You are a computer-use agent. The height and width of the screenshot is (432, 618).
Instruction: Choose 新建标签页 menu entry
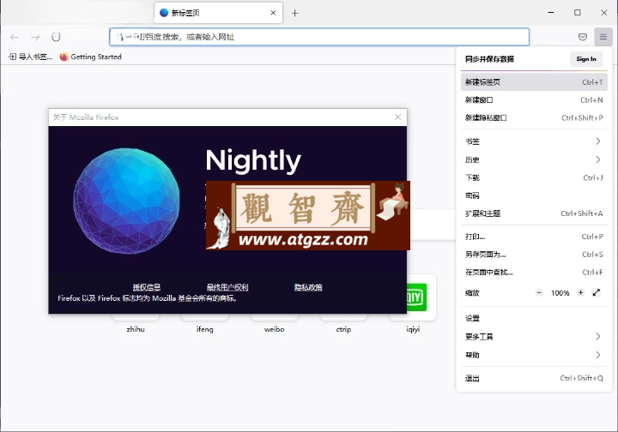click(x=534, y=82)
